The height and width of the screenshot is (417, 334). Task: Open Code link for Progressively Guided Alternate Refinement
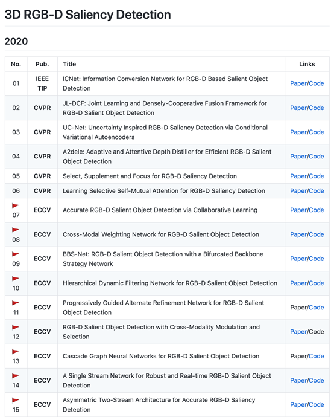tap(317, 308)
